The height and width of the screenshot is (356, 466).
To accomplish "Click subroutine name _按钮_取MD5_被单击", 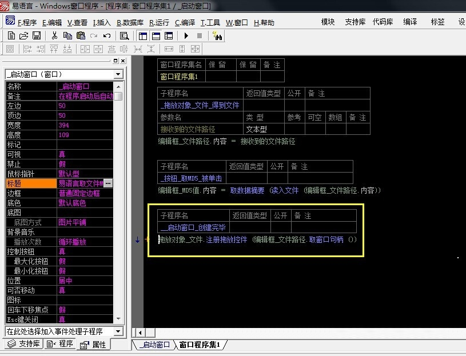I will click(192, 178).
